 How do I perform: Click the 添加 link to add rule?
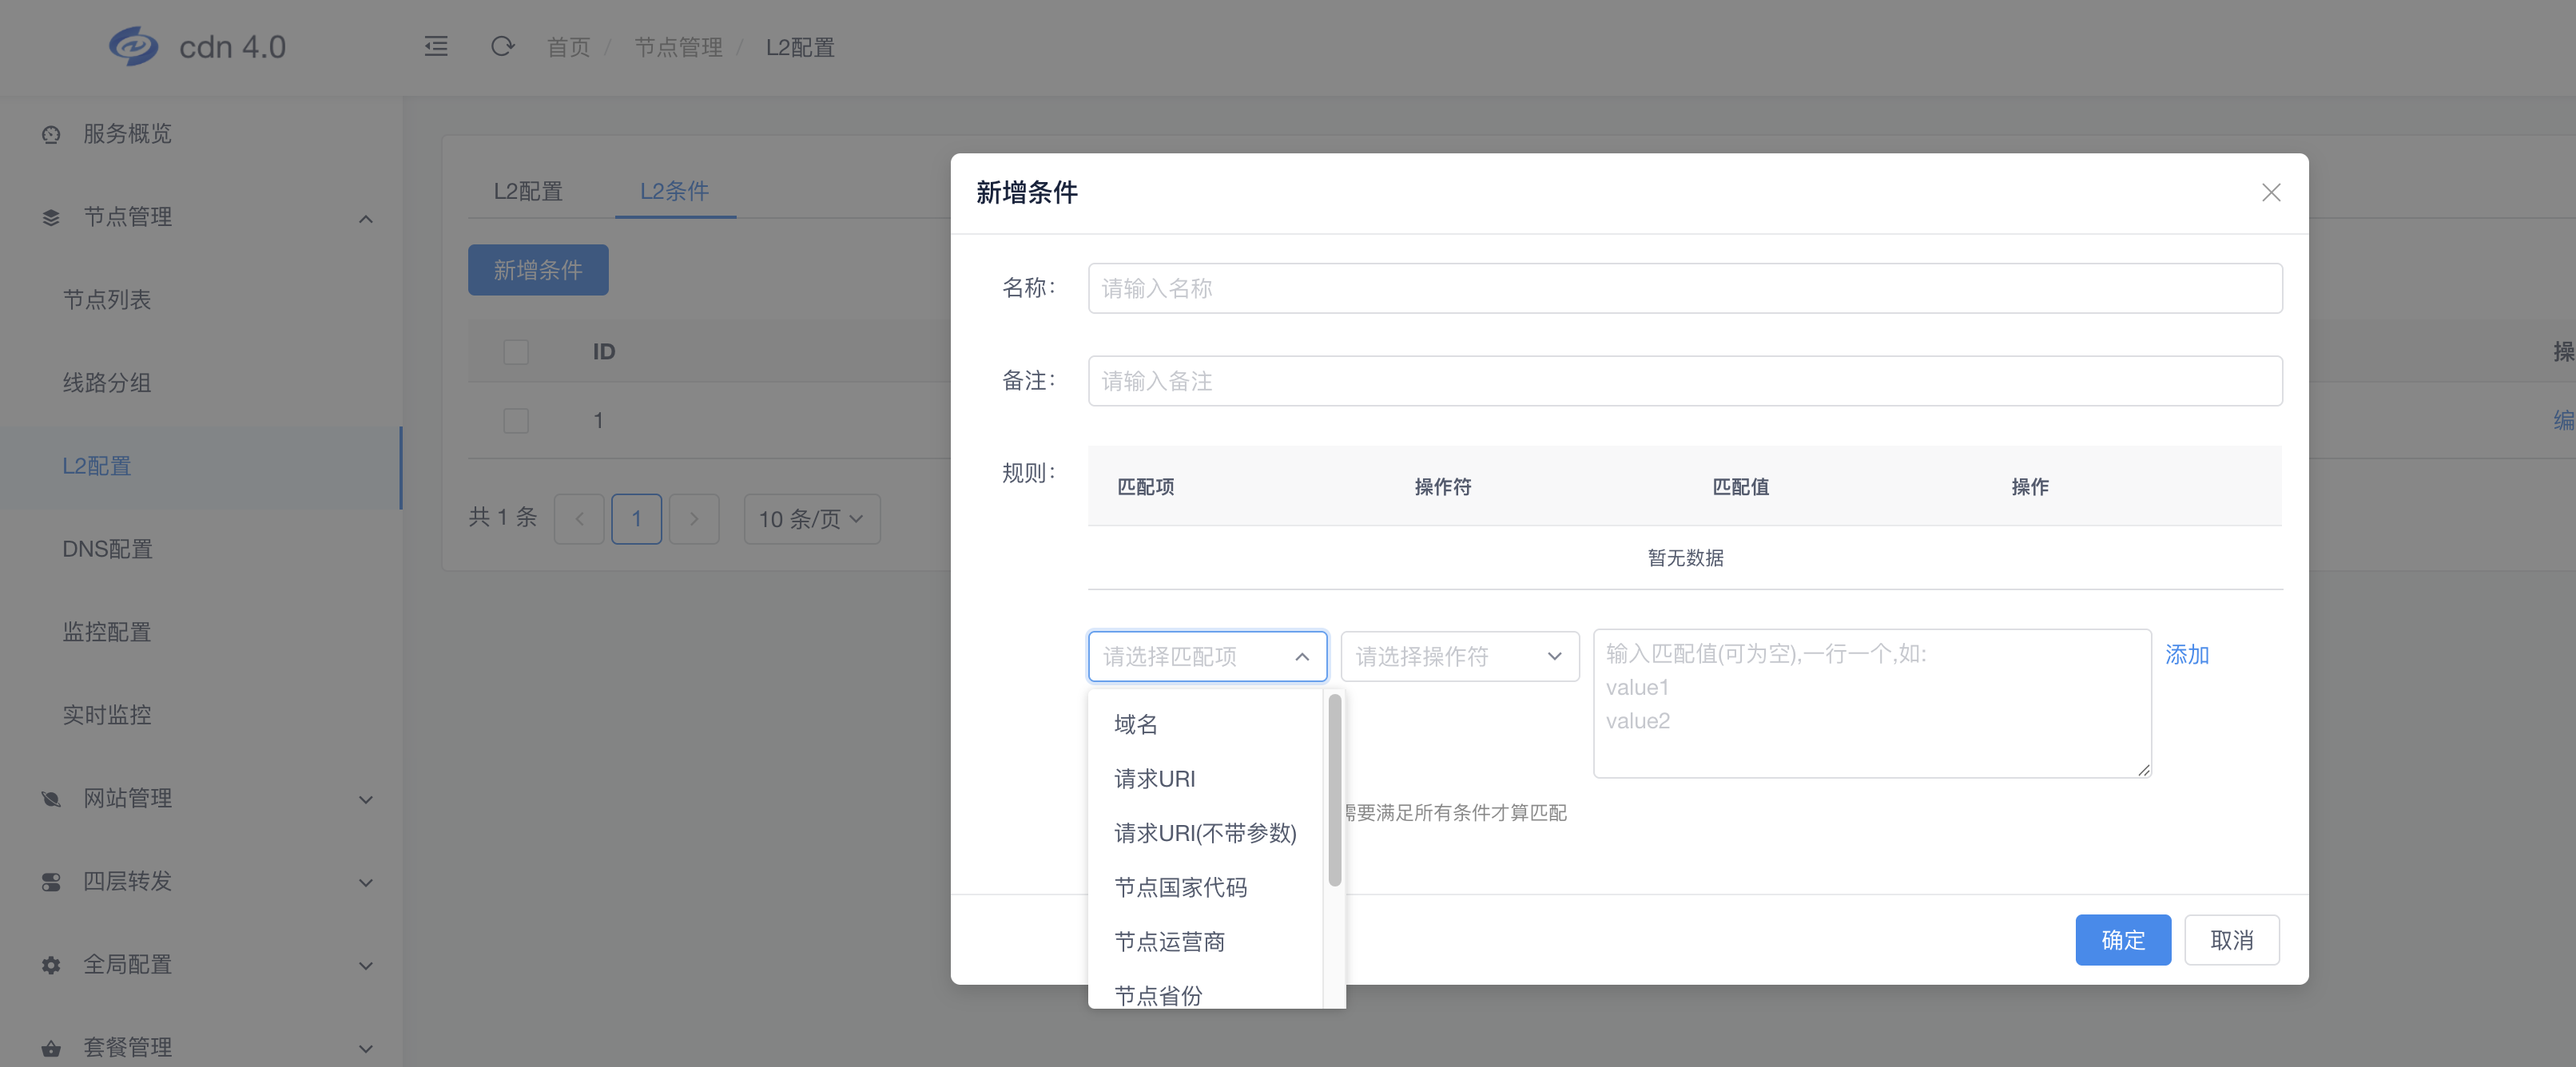[x=2186, y=654]
